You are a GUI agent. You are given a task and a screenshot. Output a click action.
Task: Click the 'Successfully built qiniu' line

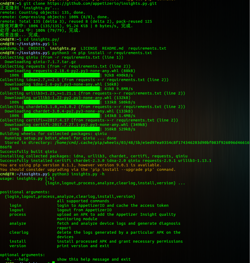click(x=29, y=152)
